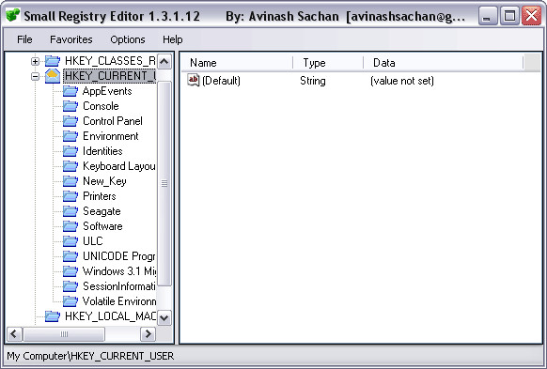This screenshot has height=369, width=547.
Task: Click the tree horizontal scrollbar thumb
Action: click(64, 334)
